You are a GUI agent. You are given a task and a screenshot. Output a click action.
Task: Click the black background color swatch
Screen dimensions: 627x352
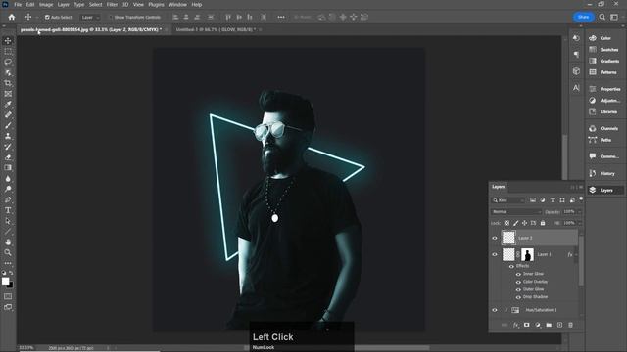(x=11, y=286)
